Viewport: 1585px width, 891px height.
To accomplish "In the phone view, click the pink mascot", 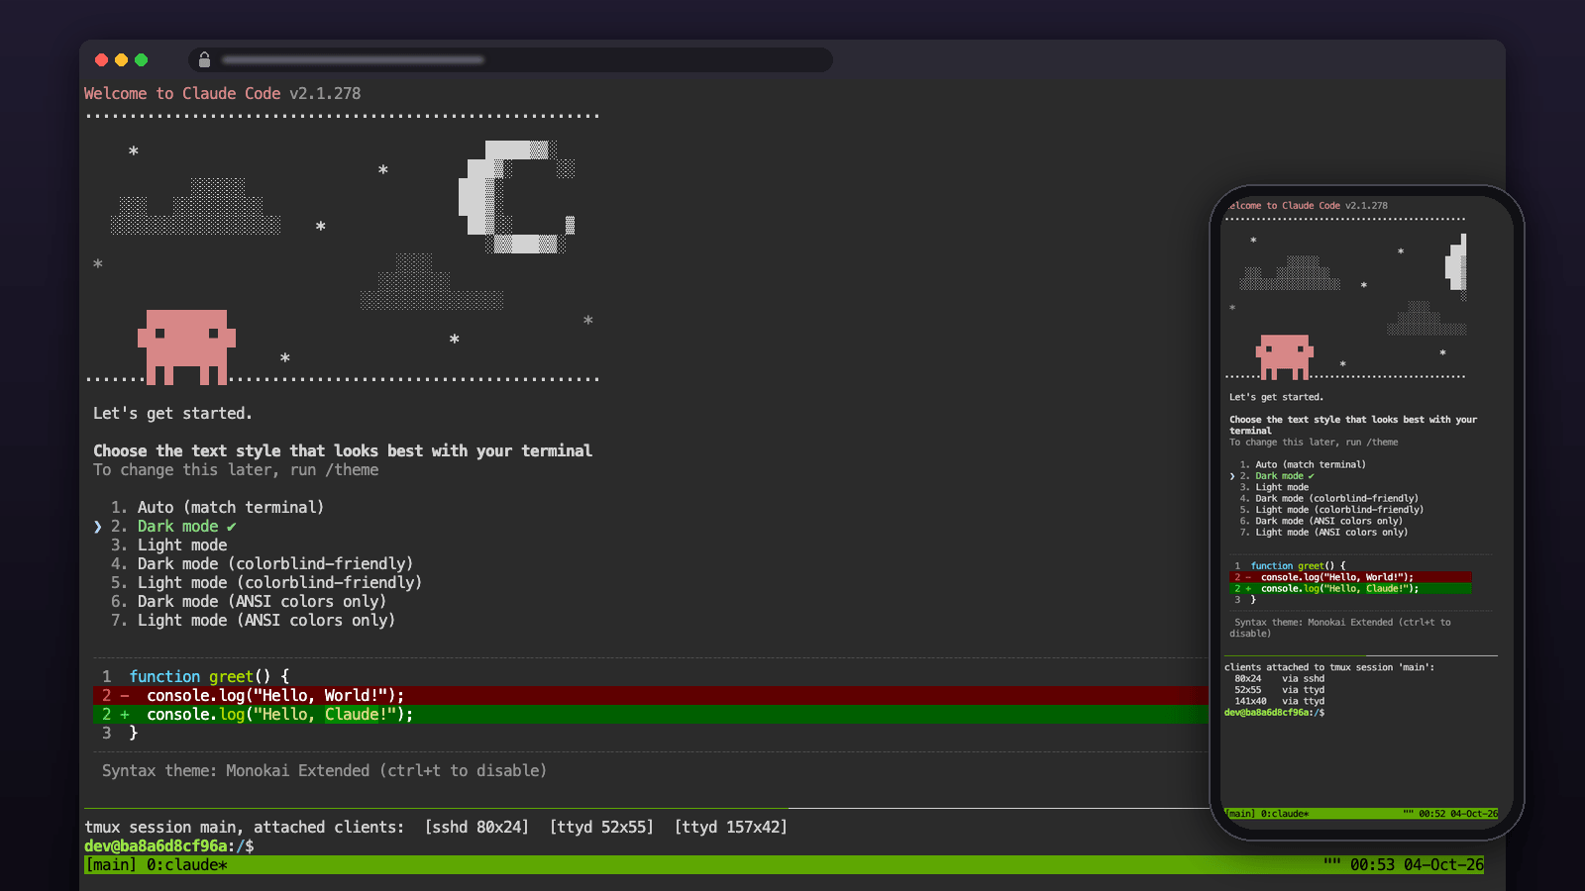I will [x=1285, y=357].
